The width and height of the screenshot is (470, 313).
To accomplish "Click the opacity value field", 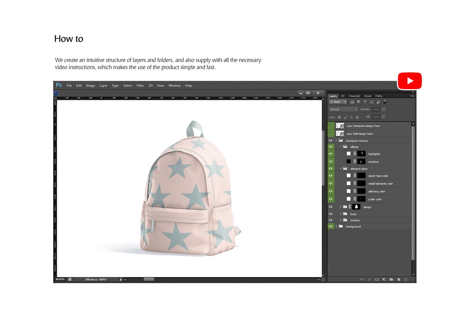I will [376, 110].
